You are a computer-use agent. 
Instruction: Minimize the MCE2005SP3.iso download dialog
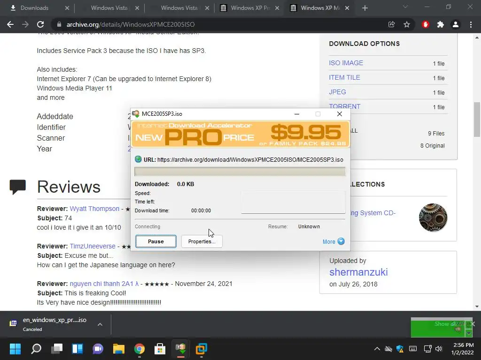coord(297,114)
